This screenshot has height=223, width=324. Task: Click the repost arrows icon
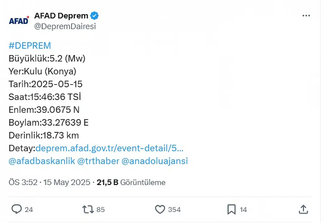coord(88,210)
